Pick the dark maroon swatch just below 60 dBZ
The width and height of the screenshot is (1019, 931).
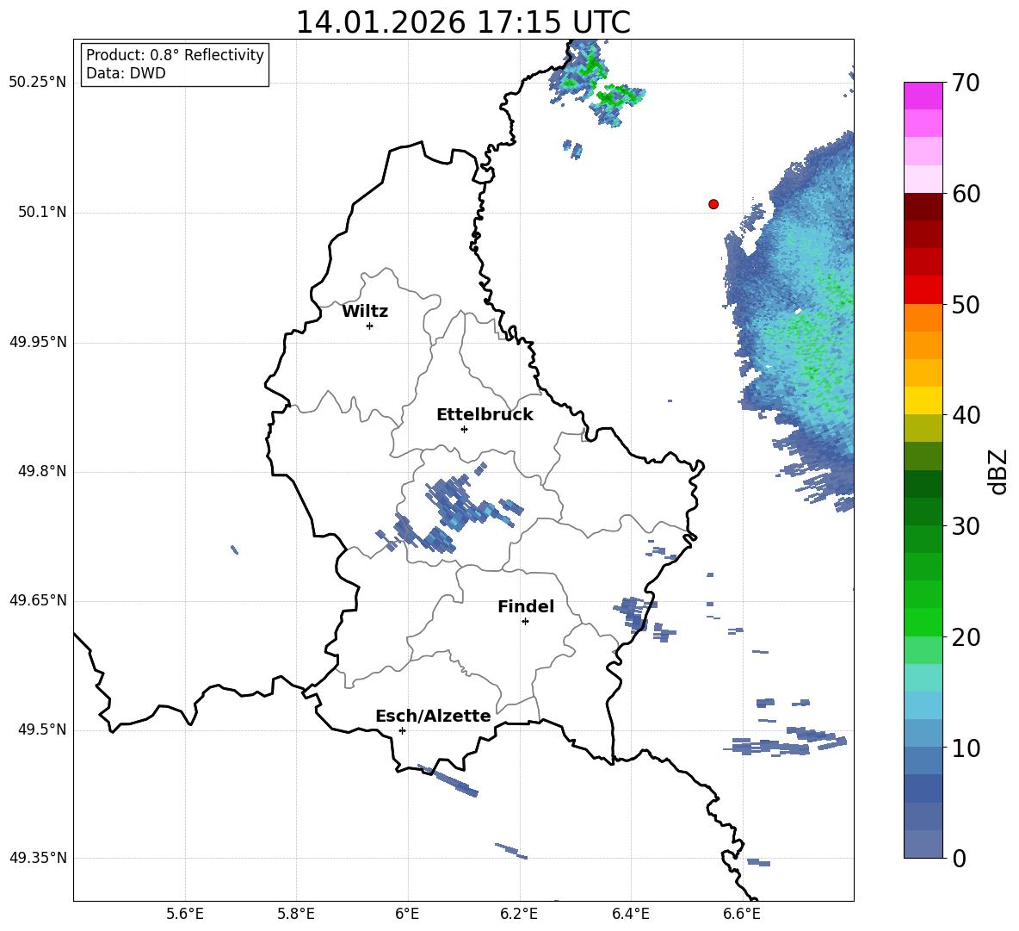[923, 207]
